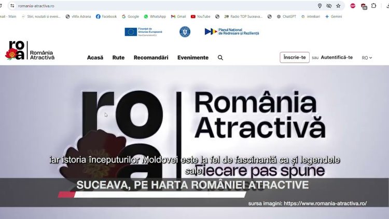Open the Rute navigation item

(x=118, y=58)
